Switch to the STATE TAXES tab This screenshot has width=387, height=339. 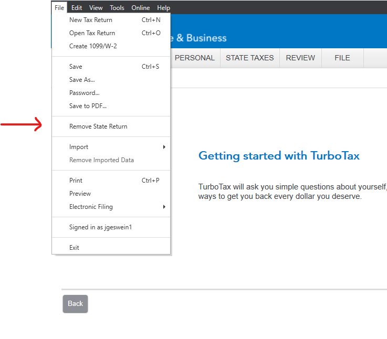click(250, 58)
